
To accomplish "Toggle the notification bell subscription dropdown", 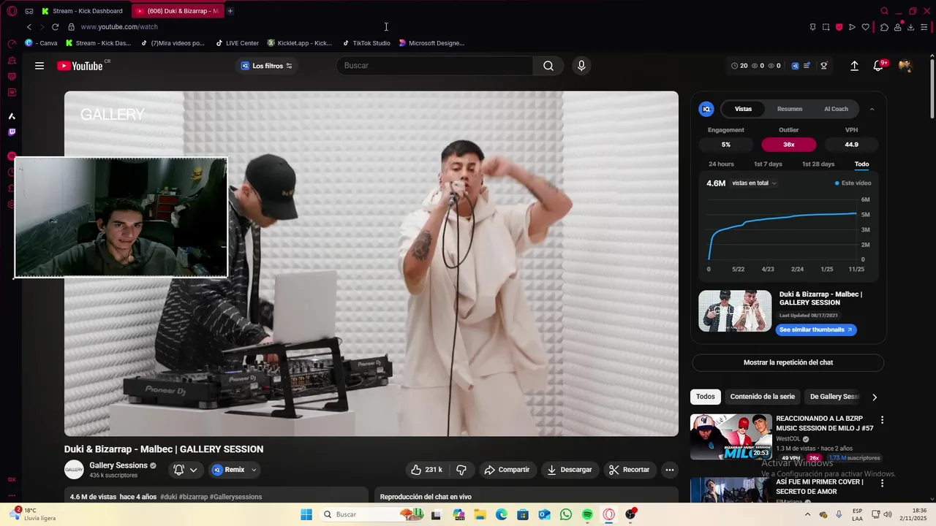I will click(x=185, y=470).
